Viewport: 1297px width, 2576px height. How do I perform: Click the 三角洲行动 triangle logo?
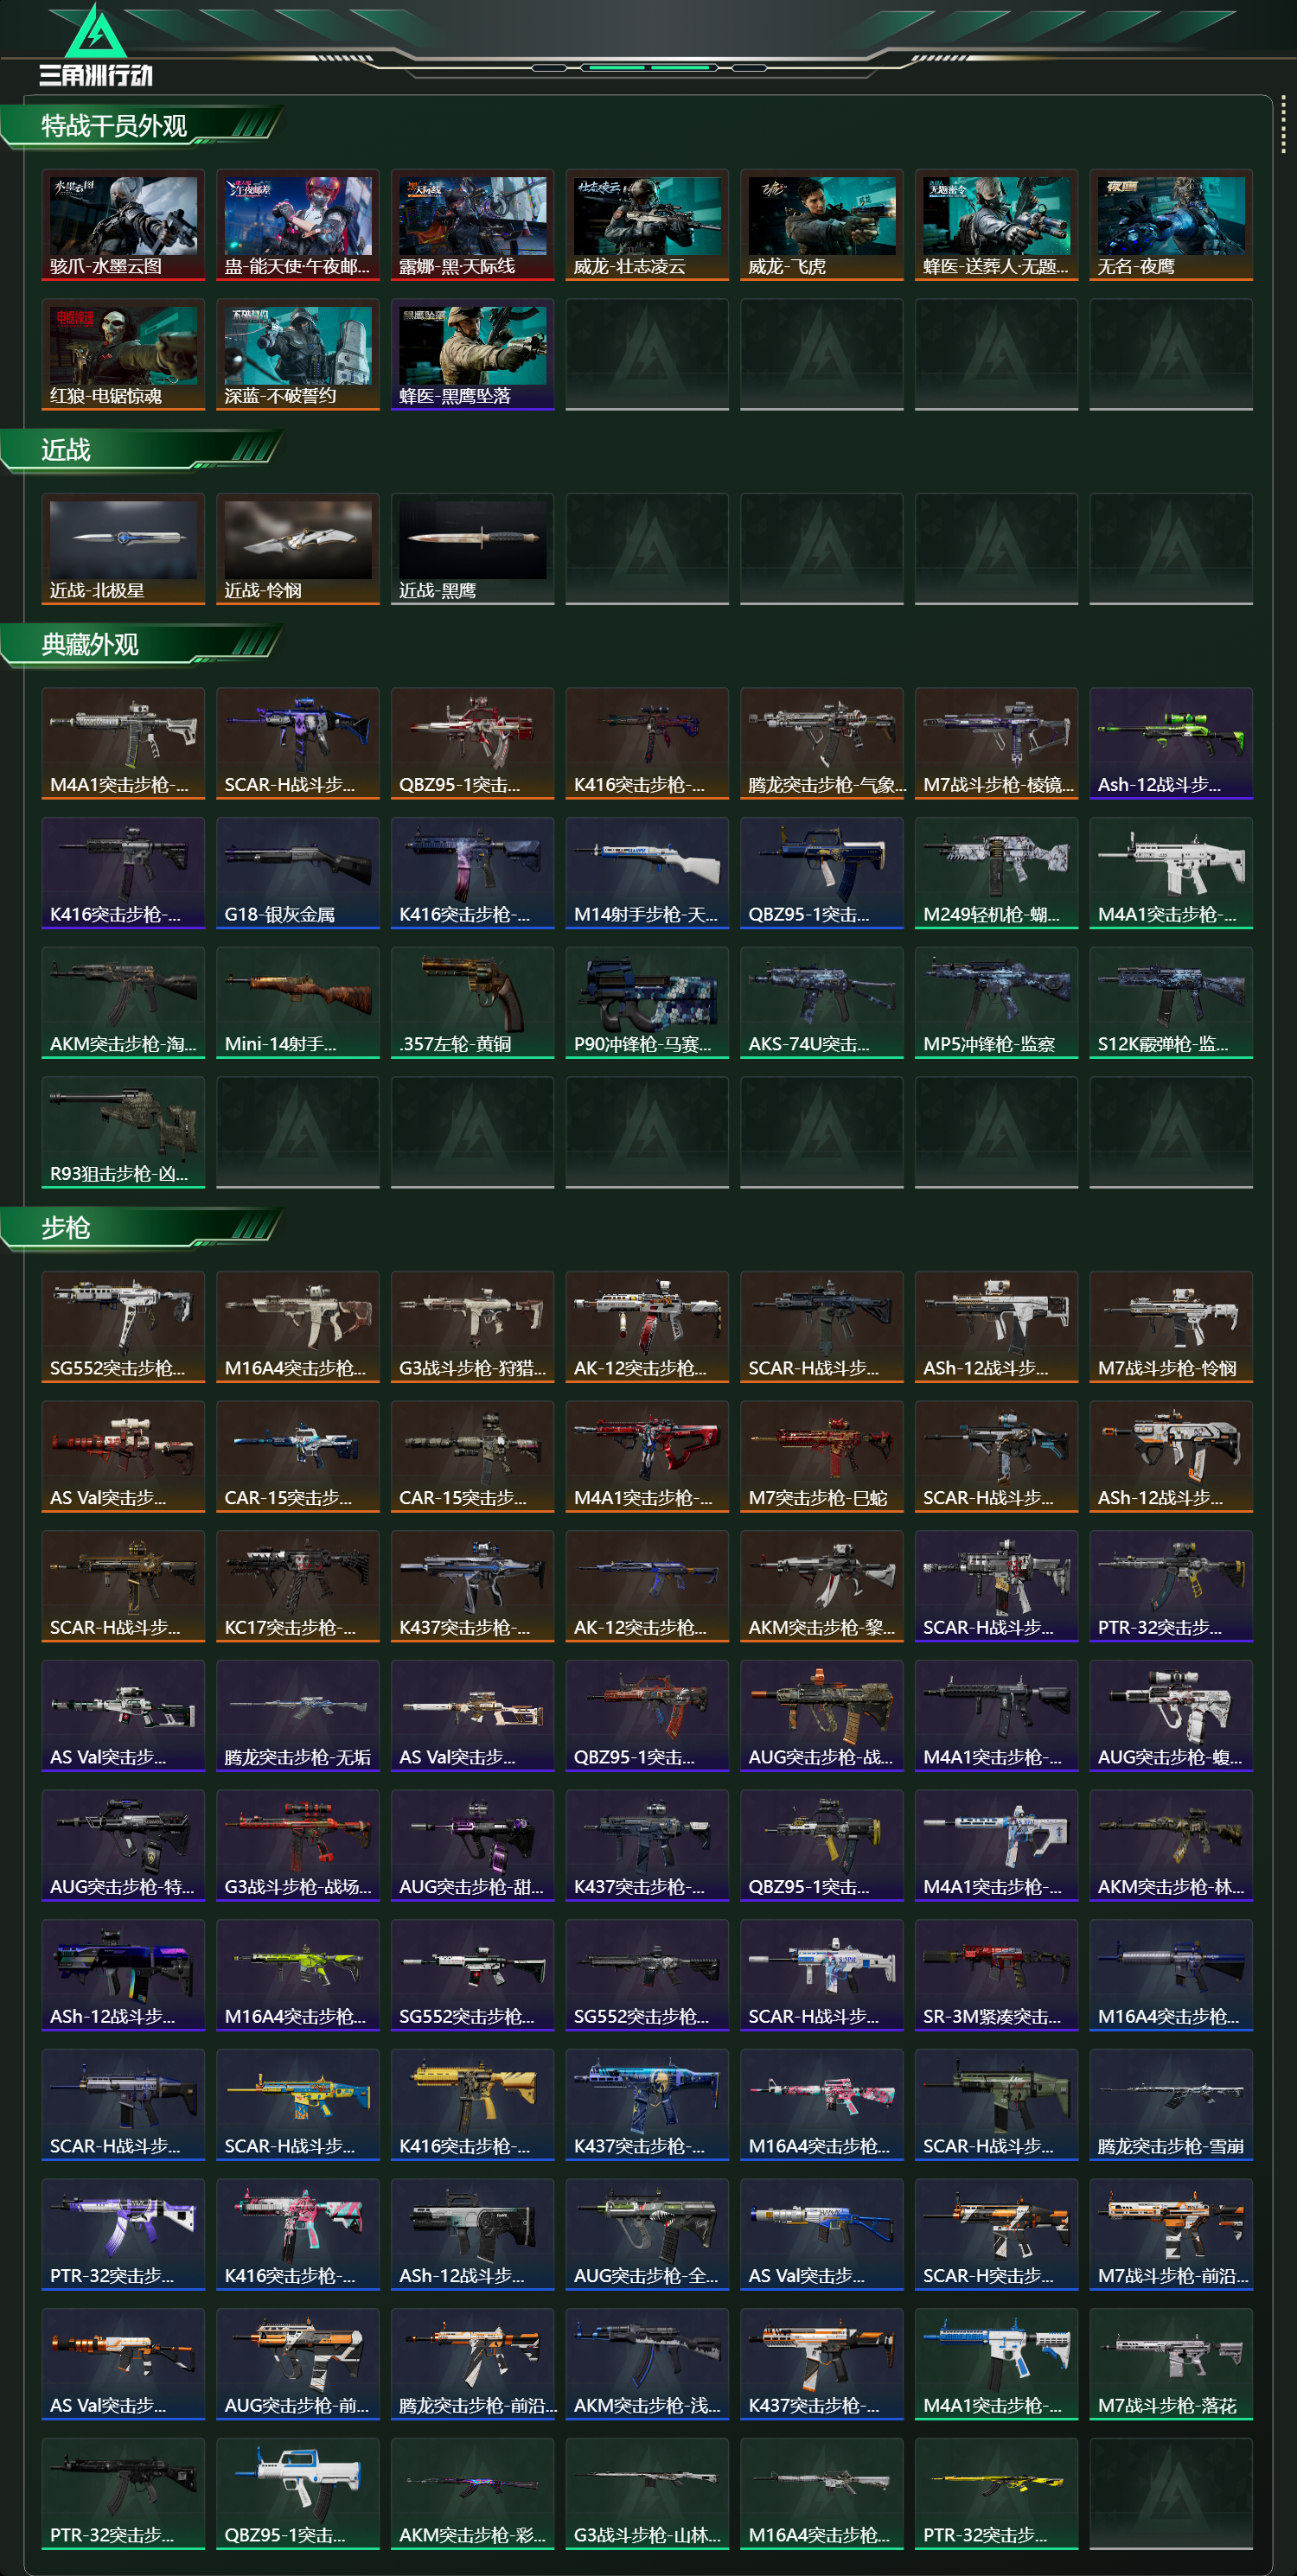coord(95,32)
